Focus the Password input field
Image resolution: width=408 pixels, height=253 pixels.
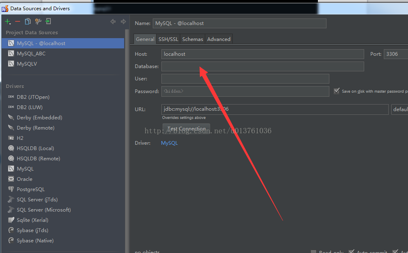pos(245,91)
